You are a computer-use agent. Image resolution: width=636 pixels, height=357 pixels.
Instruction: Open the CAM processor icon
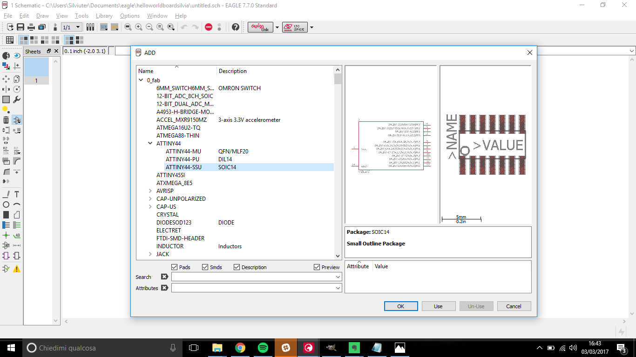[x=42, y=27]
